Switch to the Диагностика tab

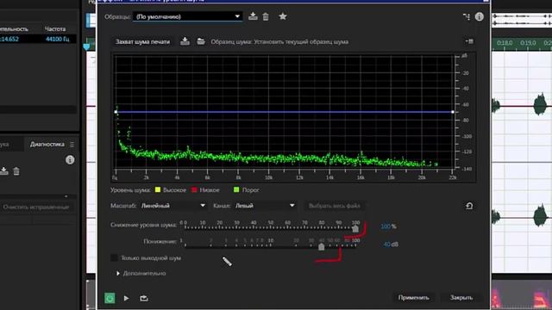click(x=47, y=144)
